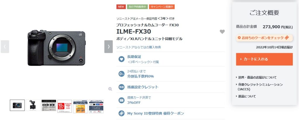Click the My Sony ID coupon ticket icon
Screen dimensions: 299x120
click(x=121, y=113)
